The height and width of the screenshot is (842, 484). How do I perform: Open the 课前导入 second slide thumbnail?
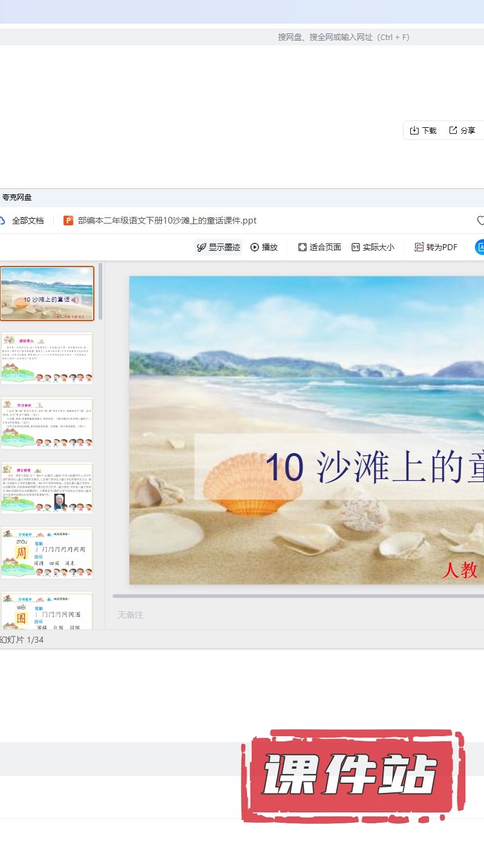coord(47,359)
